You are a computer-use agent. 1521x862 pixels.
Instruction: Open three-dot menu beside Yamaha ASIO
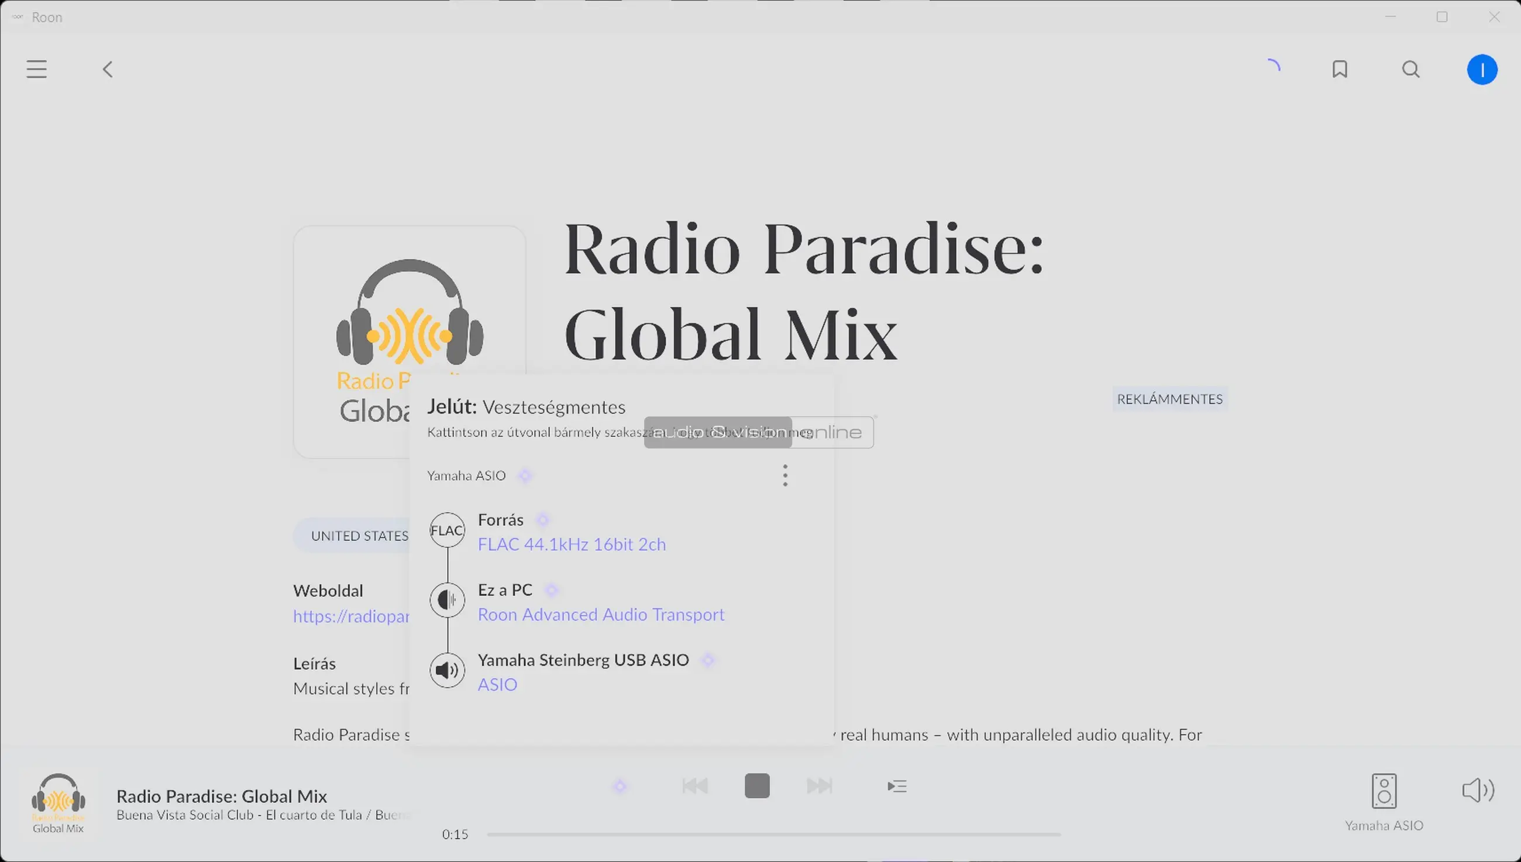(785, 475)
